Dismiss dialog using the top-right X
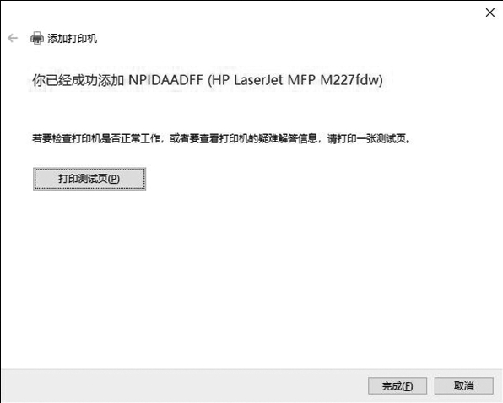The image size is (503, 403). [489, 13]
